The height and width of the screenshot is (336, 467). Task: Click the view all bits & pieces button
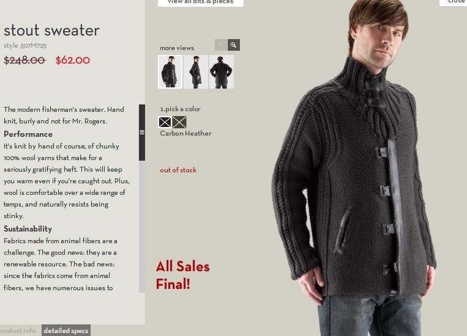pos(200,2)
